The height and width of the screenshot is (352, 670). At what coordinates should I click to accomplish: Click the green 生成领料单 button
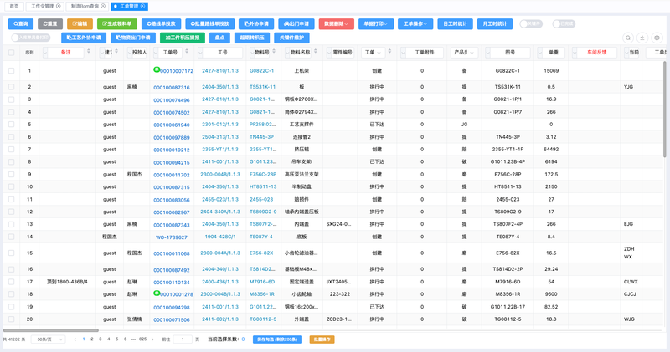[117, 24]
